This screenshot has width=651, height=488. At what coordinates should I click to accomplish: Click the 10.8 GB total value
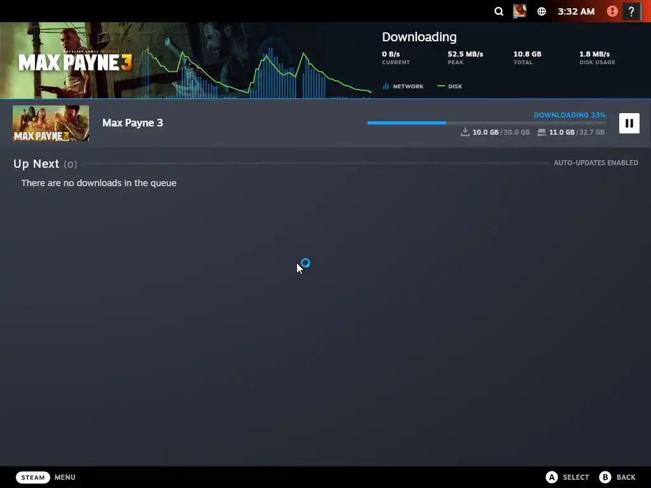pos(527,54)
